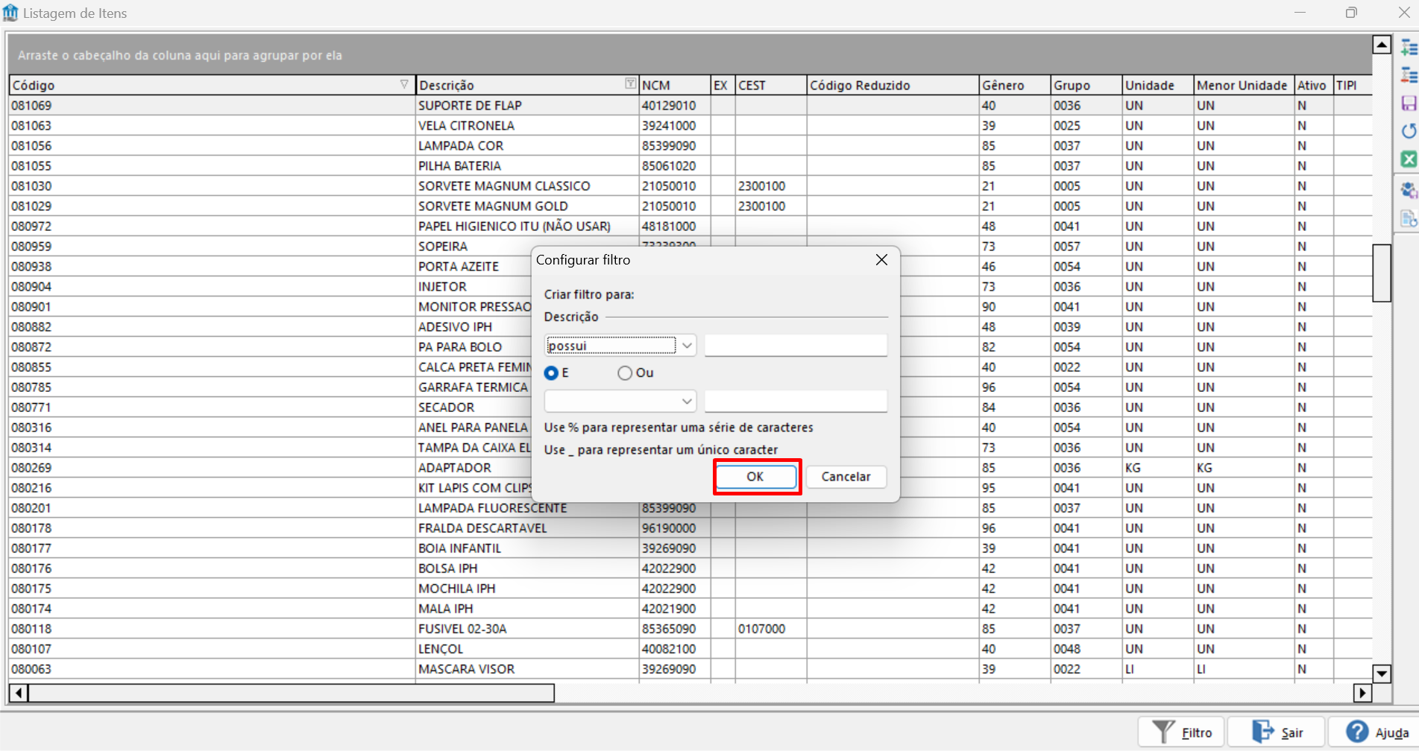This screenshot has width=1419, height=751.
Task: Click scroll up arrow of vertical scrollbar
Action: click(1382, 45)
